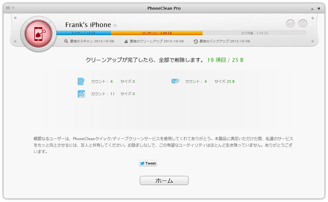Image resolution: width=328 pixels, height=202 pixels.
Task: Click the refresh/sync circular icon
Action: [290, 23]
